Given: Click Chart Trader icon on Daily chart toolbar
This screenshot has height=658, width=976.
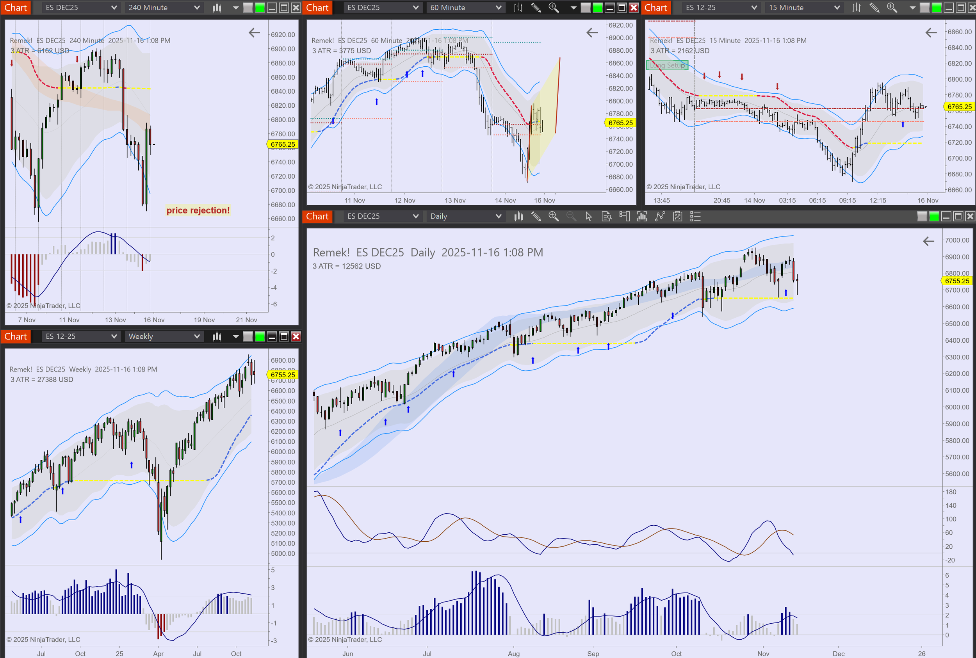Looking at the screenshot, I should (x=624, y=217).
